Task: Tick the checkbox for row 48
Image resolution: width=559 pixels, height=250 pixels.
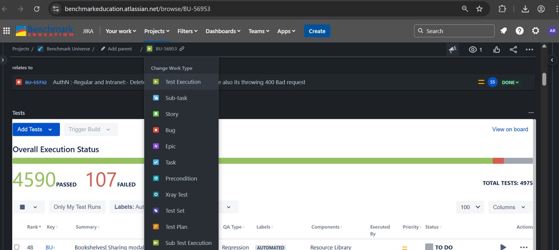Action: 17,247
